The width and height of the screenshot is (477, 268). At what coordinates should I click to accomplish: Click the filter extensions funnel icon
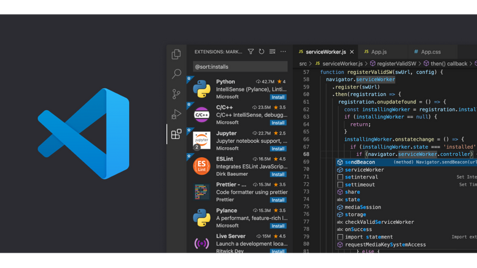(251, 51)
